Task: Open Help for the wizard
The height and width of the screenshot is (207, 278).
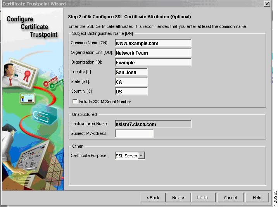Action: [x=257, y=198]
